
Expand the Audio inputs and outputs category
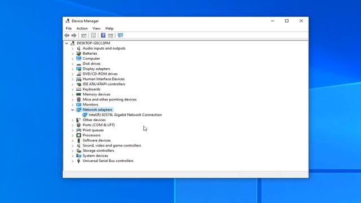pyautogui.click(x=73, y=48)
